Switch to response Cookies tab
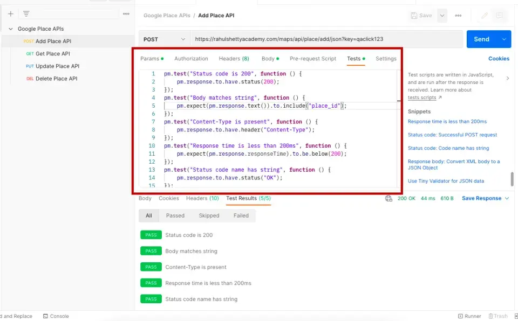This screenshot has width=518, height=321. (x=169, y=198)
